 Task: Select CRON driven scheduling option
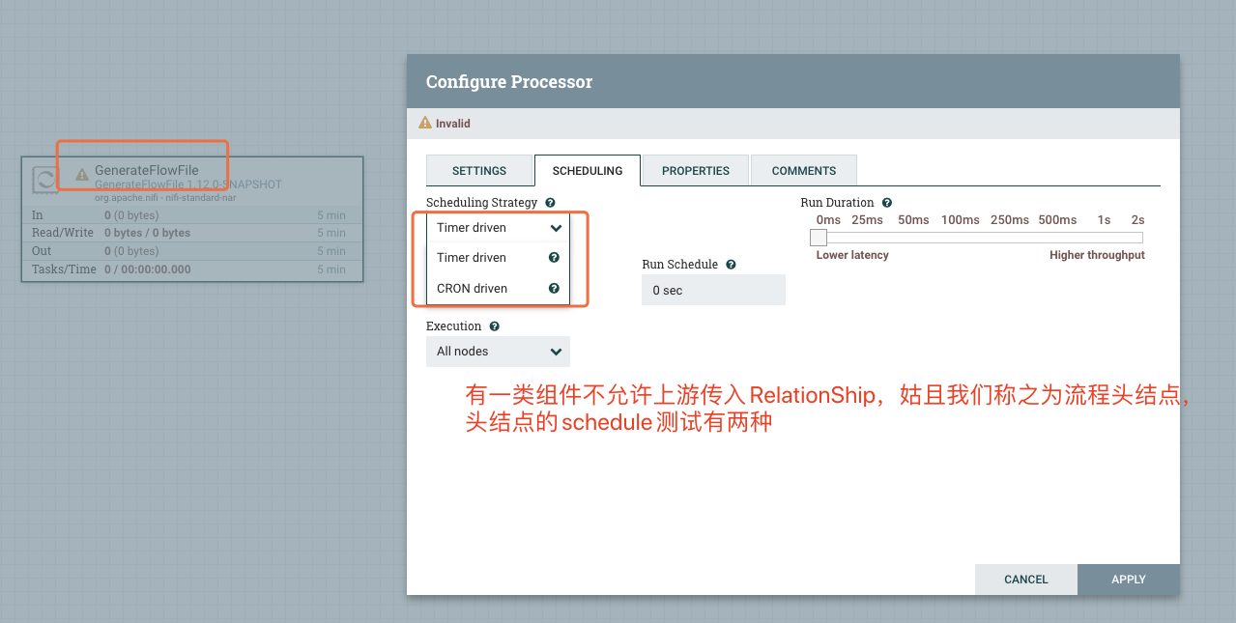498,289
